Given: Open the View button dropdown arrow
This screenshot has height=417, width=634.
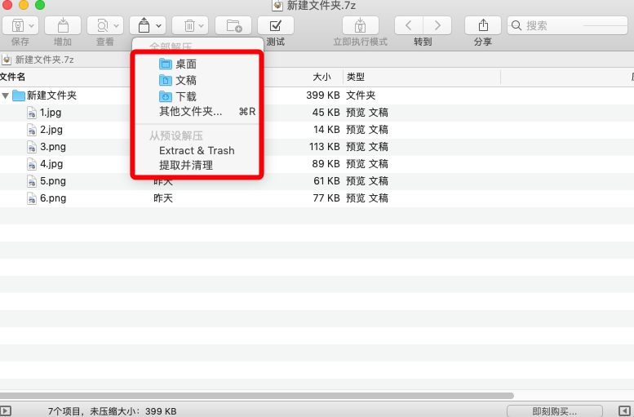Looking at the screenshot, I should [117, 26].
